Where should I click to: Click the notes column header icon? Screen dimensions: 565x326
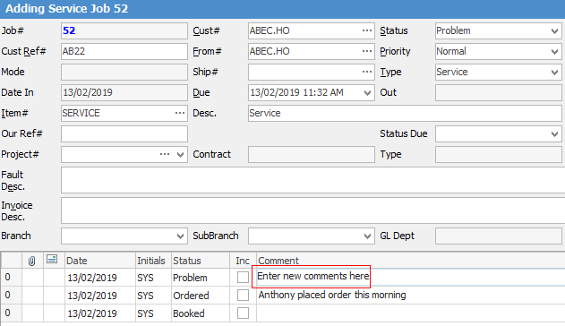[52, 260]
